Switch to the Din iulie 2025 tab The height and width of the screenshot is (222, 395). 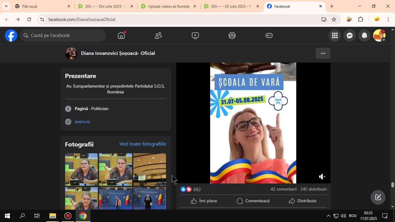(106, 6)
